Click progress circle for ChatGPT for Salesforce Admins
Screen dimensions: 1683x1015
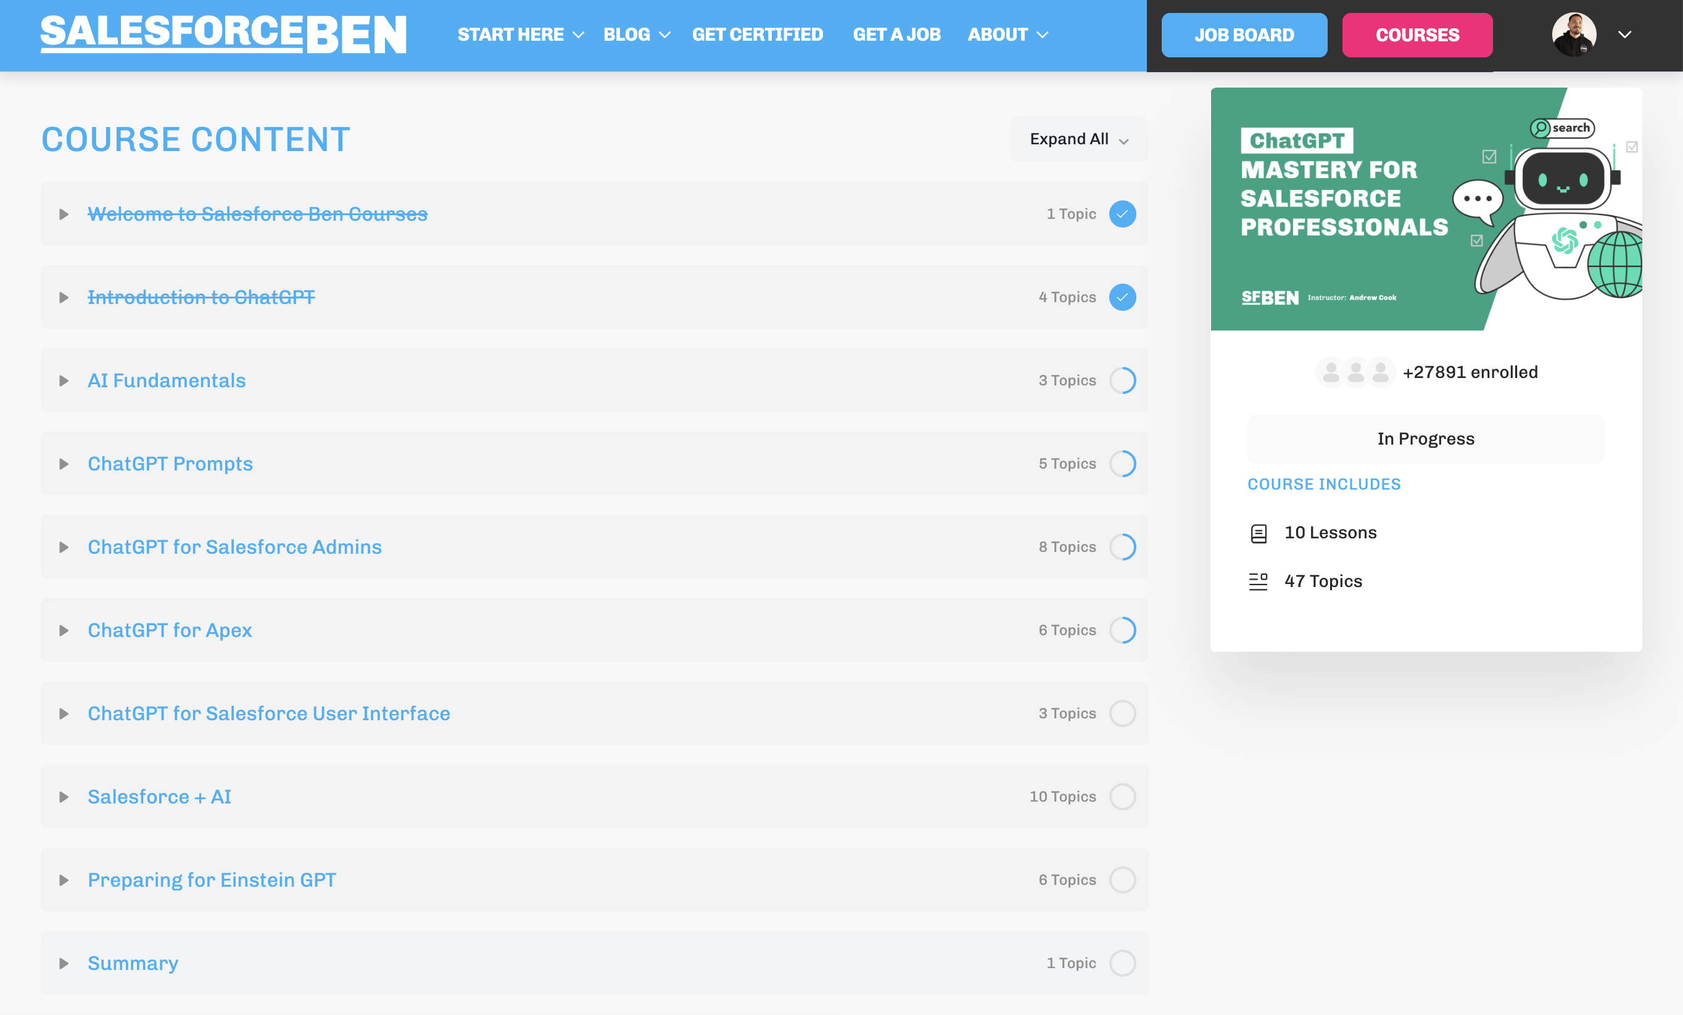(1122, 548)
